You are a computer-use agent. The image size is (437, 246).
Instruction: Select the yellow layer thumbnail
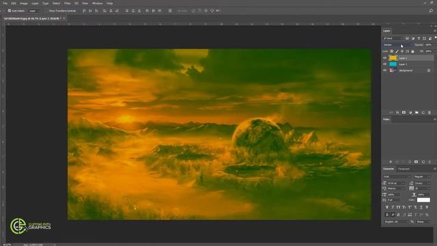[393, 58]
